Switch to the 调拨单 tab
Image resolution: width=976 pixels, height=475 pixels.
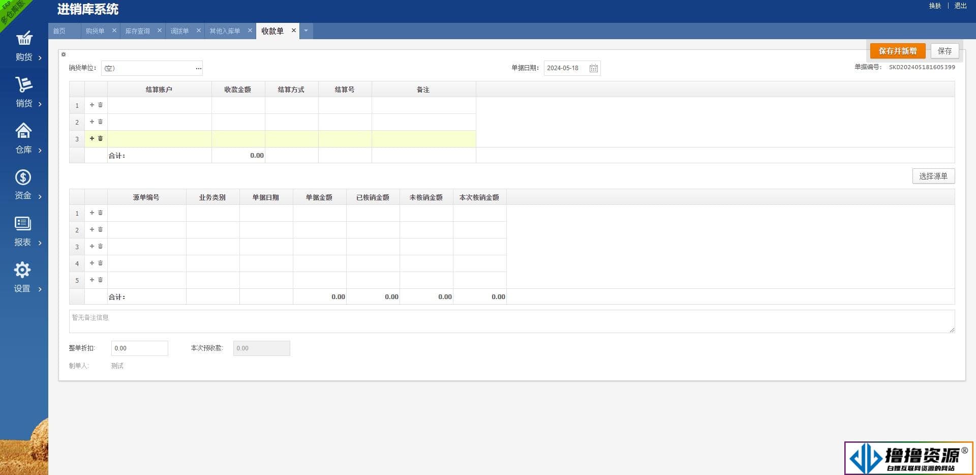click(x=179, y=31)
